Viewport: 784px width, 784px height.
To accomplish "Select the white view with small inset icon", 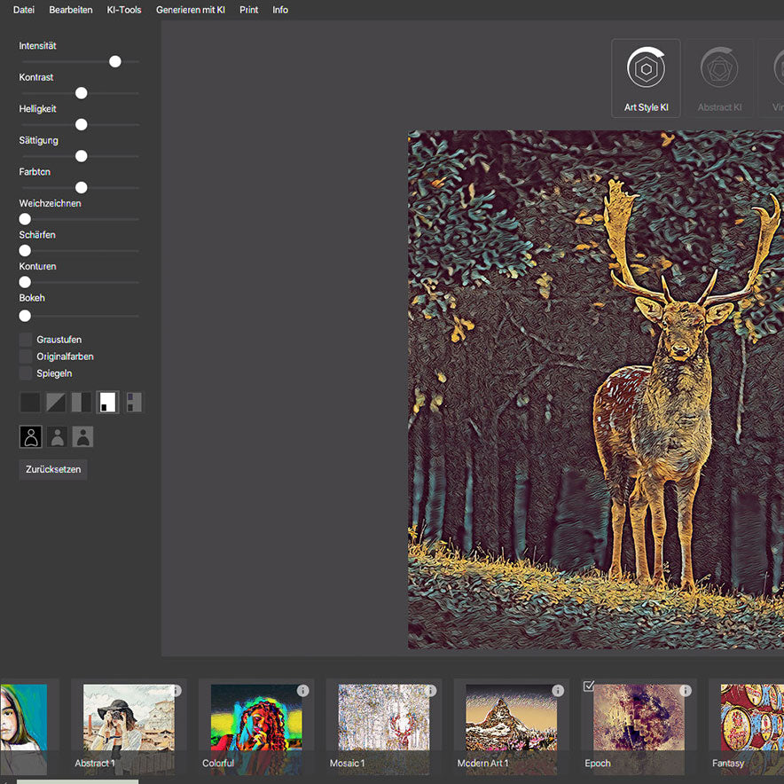I will (107, 402).
